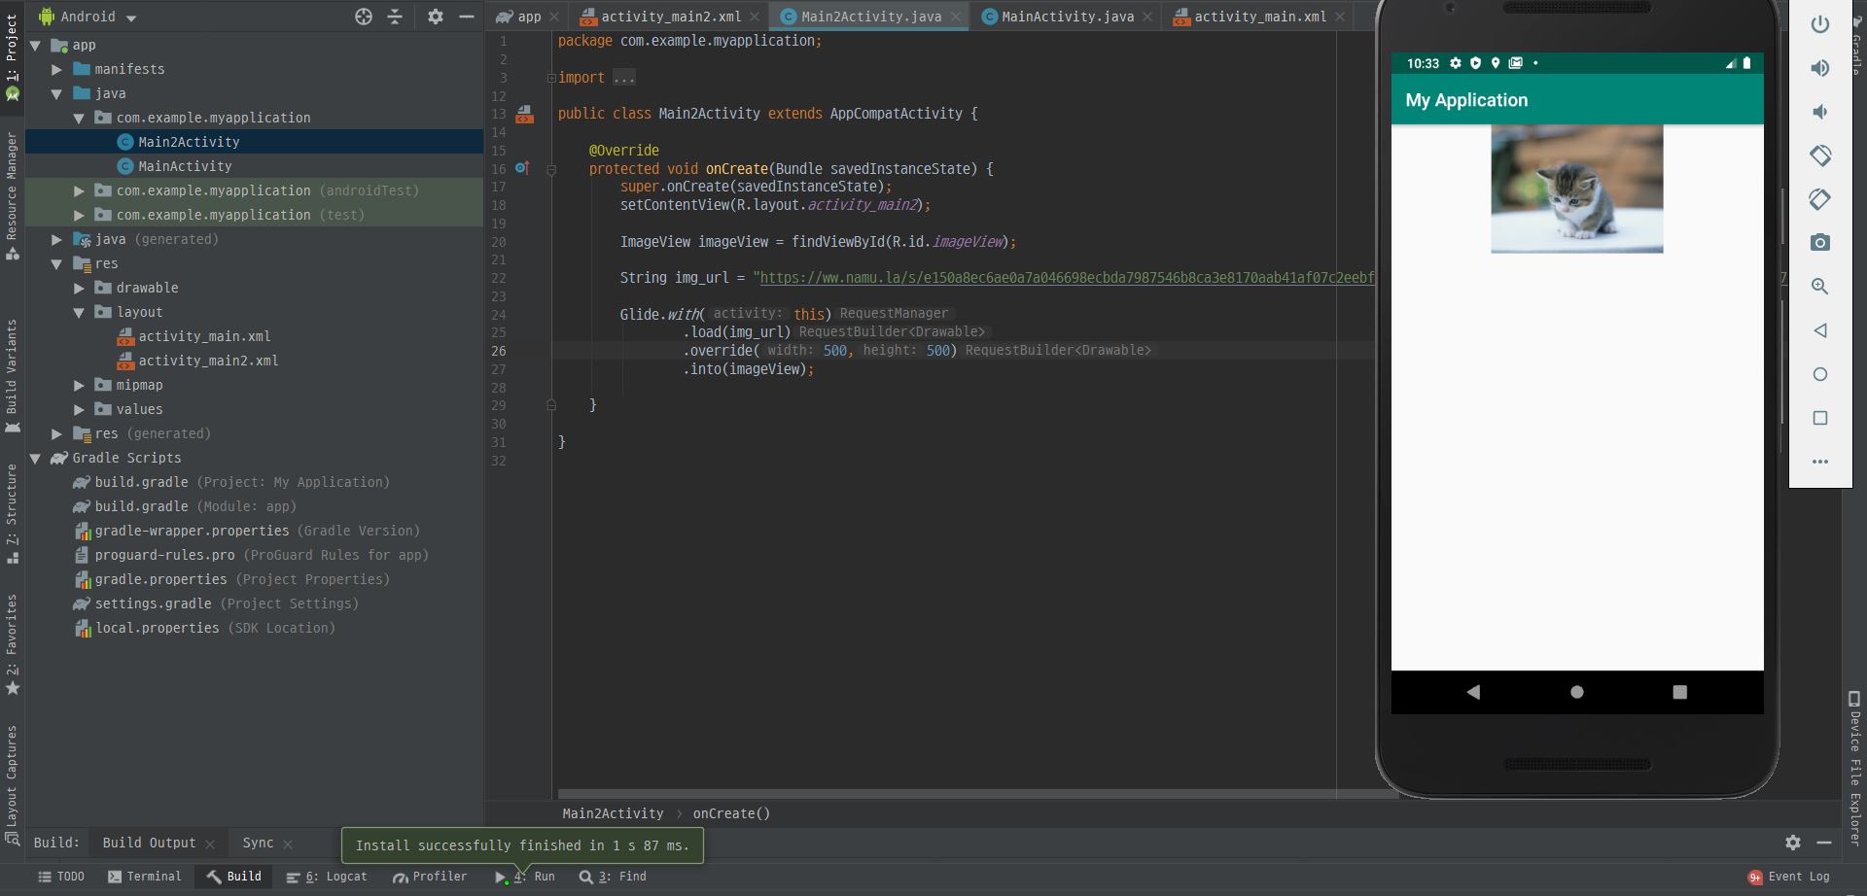Viewport: 1867px width, 896px height.
Task: Hide the Project panel with minus icon
Action: 467,17
